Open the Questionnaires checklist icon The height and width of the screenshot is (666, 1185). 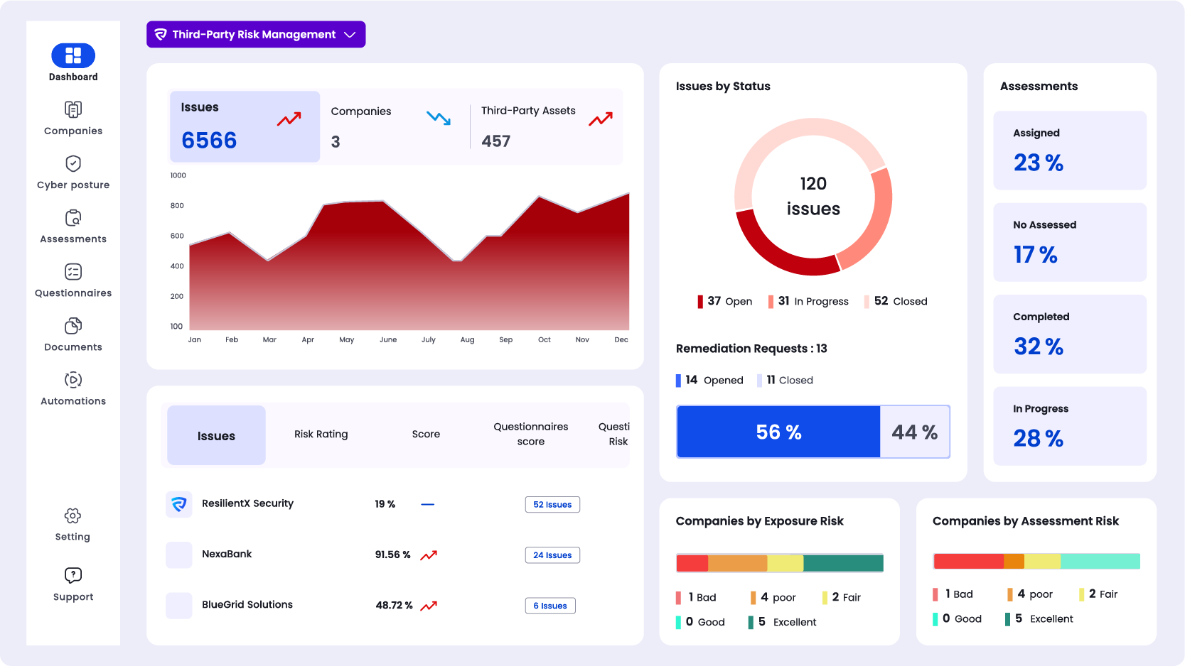[73, 271]
